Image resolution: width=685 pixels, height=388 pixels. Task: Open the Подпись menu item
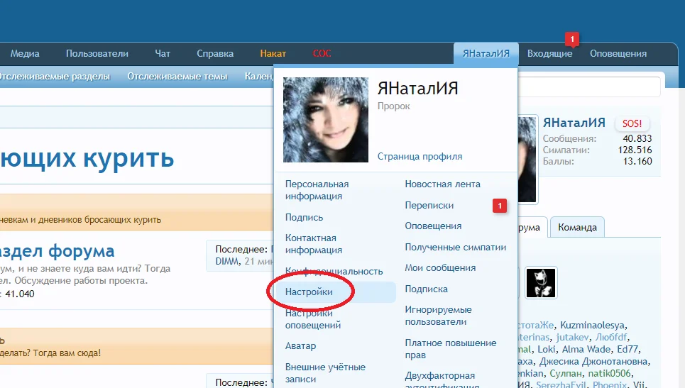tap(304, 217)
